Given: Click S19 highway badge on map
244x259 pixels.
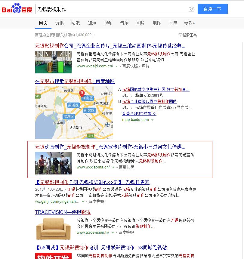Looking at the screenshot, I should (91, 136).
